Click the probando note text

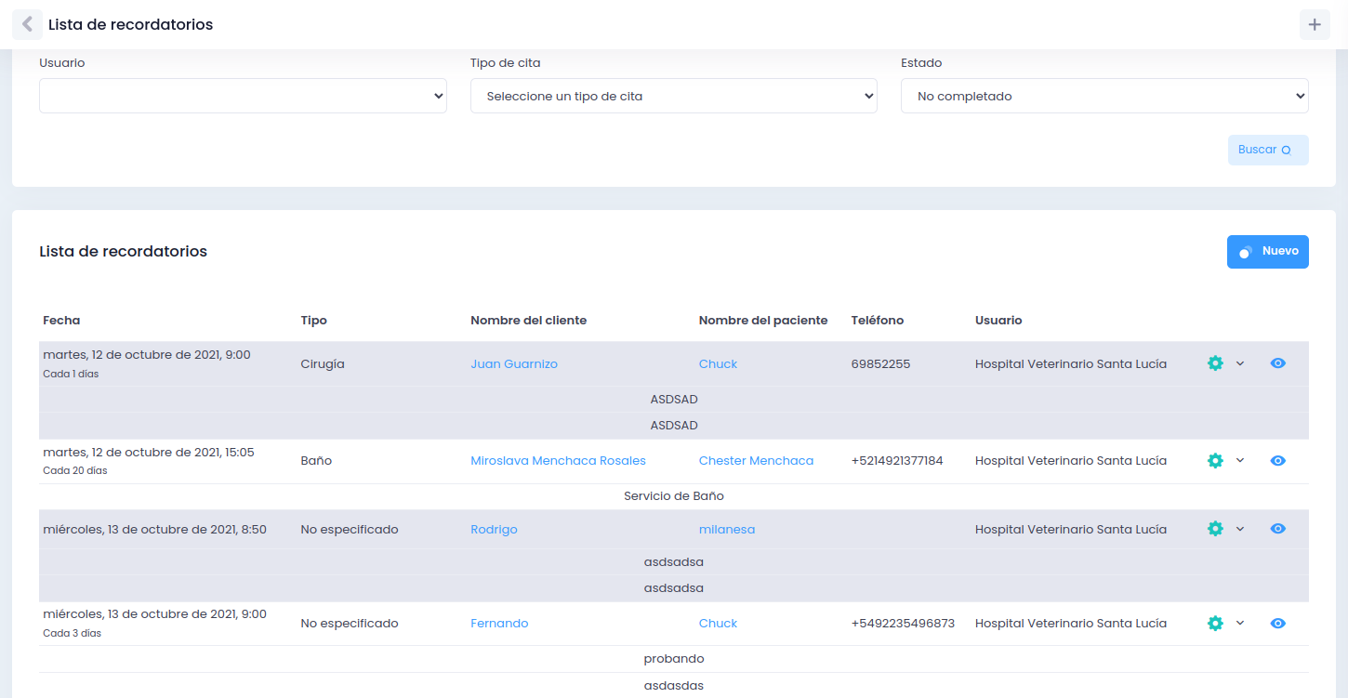click(x=674, y=659)
